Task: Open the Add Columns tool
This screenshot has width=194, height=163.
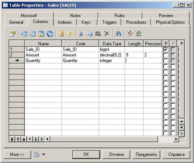Action: point(41,34)
